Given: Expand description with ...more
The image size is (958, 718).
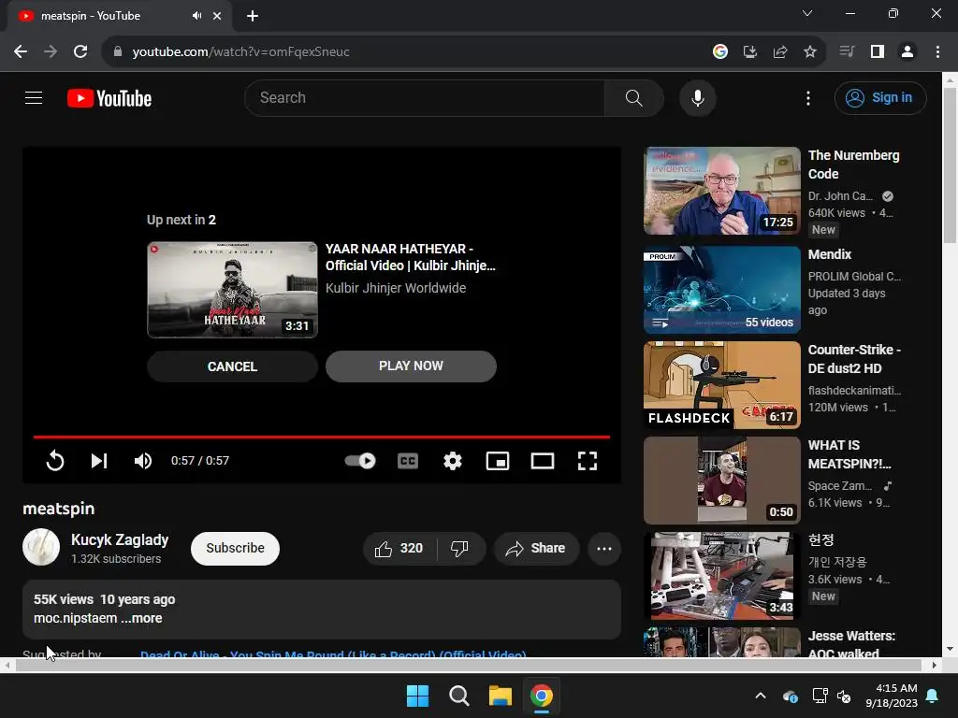Looking at the screenshot, I should tap(142, 618).
